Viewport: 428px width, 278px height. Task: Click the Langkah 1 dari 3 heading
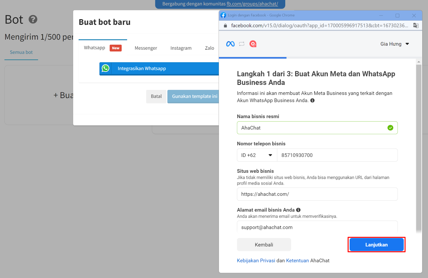pyautogui.click(x=316, y=78)
